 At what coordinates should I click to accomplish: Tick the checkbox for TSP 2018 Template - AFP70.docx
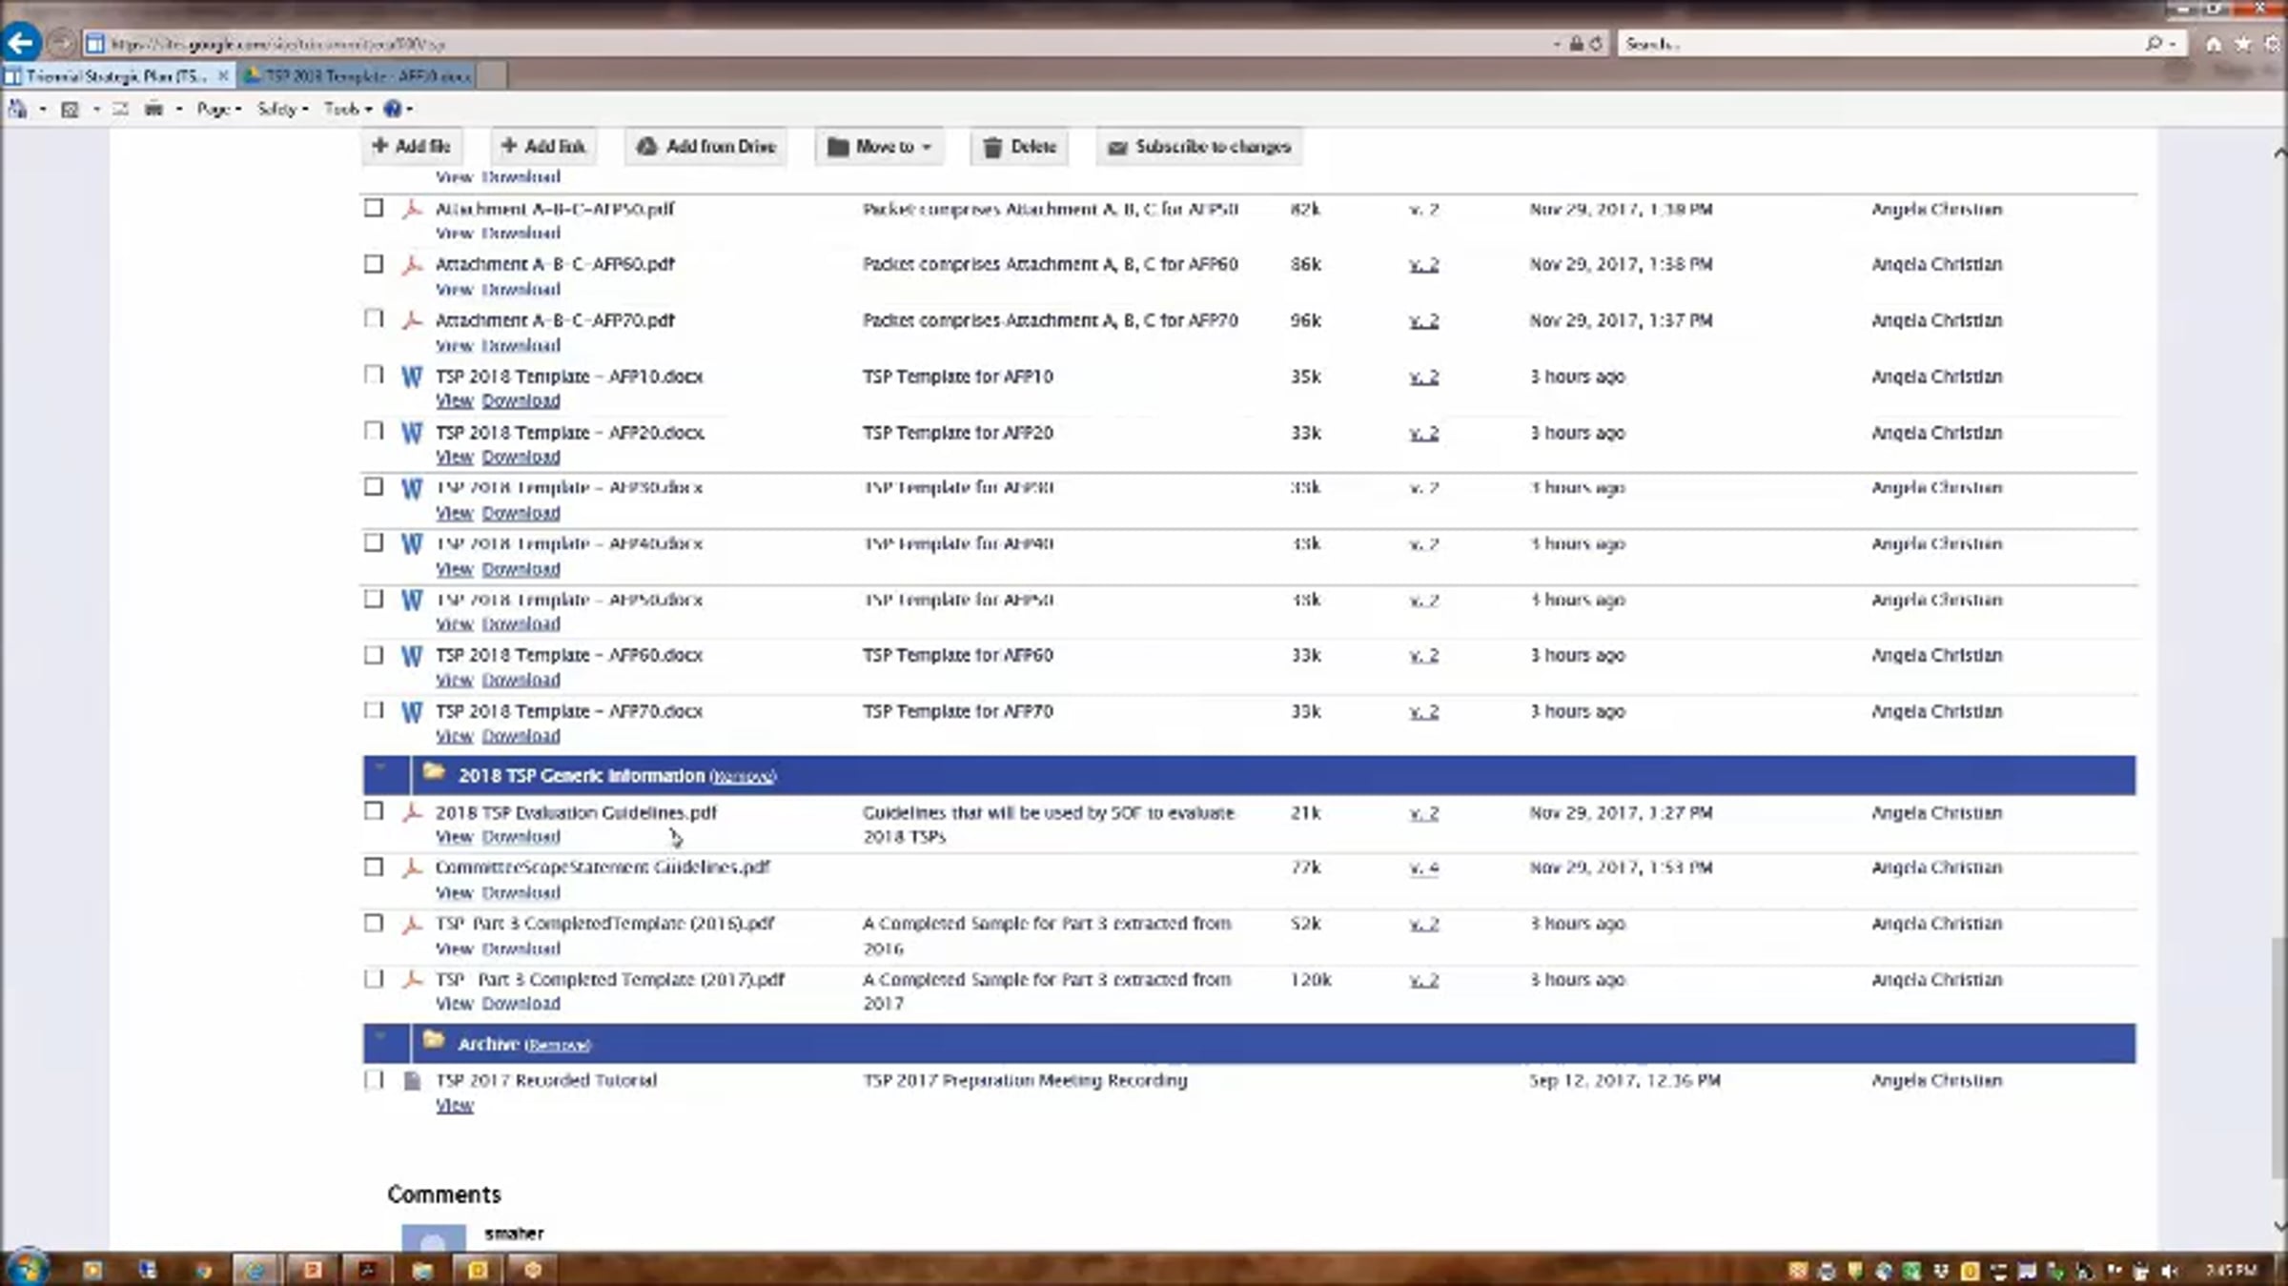pyautogui.click(x=374, y=710)
